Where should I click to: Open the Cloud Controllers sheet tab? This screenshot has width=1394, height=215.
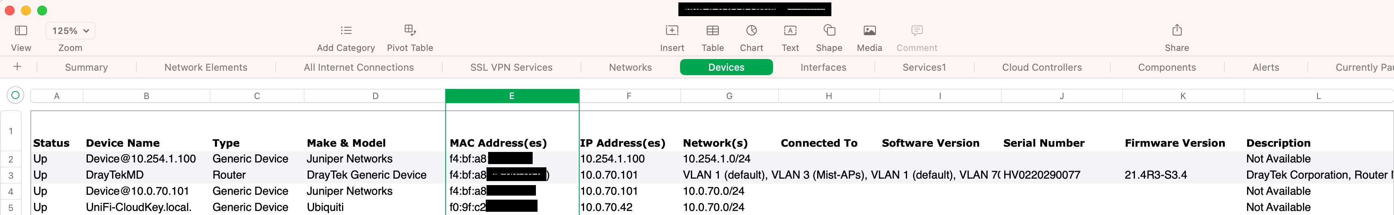(x=1042, y=67)
